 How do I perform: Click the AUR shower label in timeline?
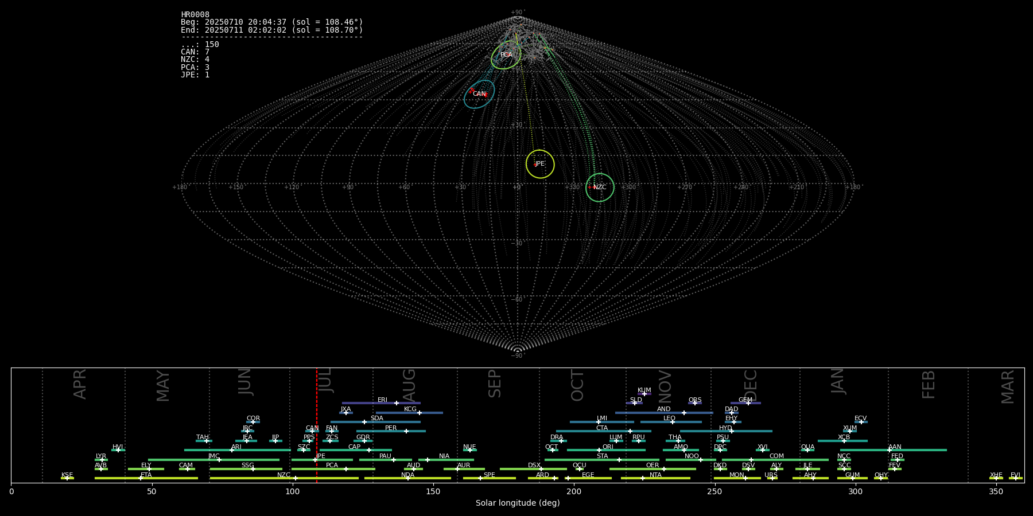coord(464,466)
